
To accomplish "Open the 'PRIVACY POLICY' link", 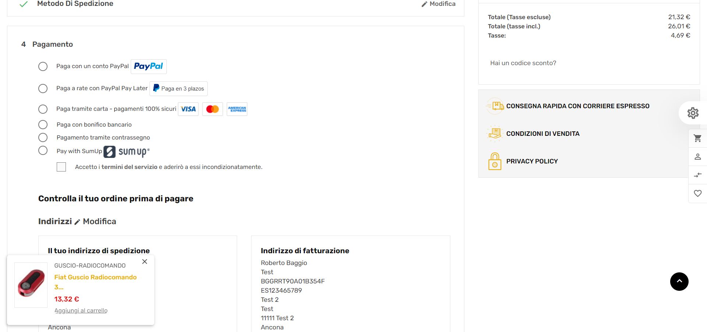I will point(532,161).
